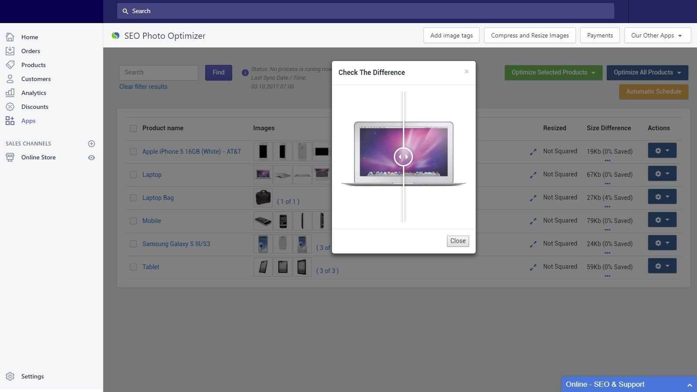The height and width of the screenshot is (392, 697).
Task: Open Our Other Apps dropdown
Action: [x=657, y=36]
